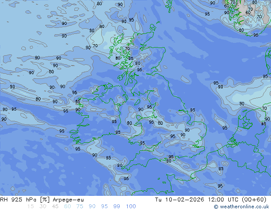Click the legend value 75 in the scale
This screenshot has width=271, height=210.
pyautogui.click(x=80, y=207)
